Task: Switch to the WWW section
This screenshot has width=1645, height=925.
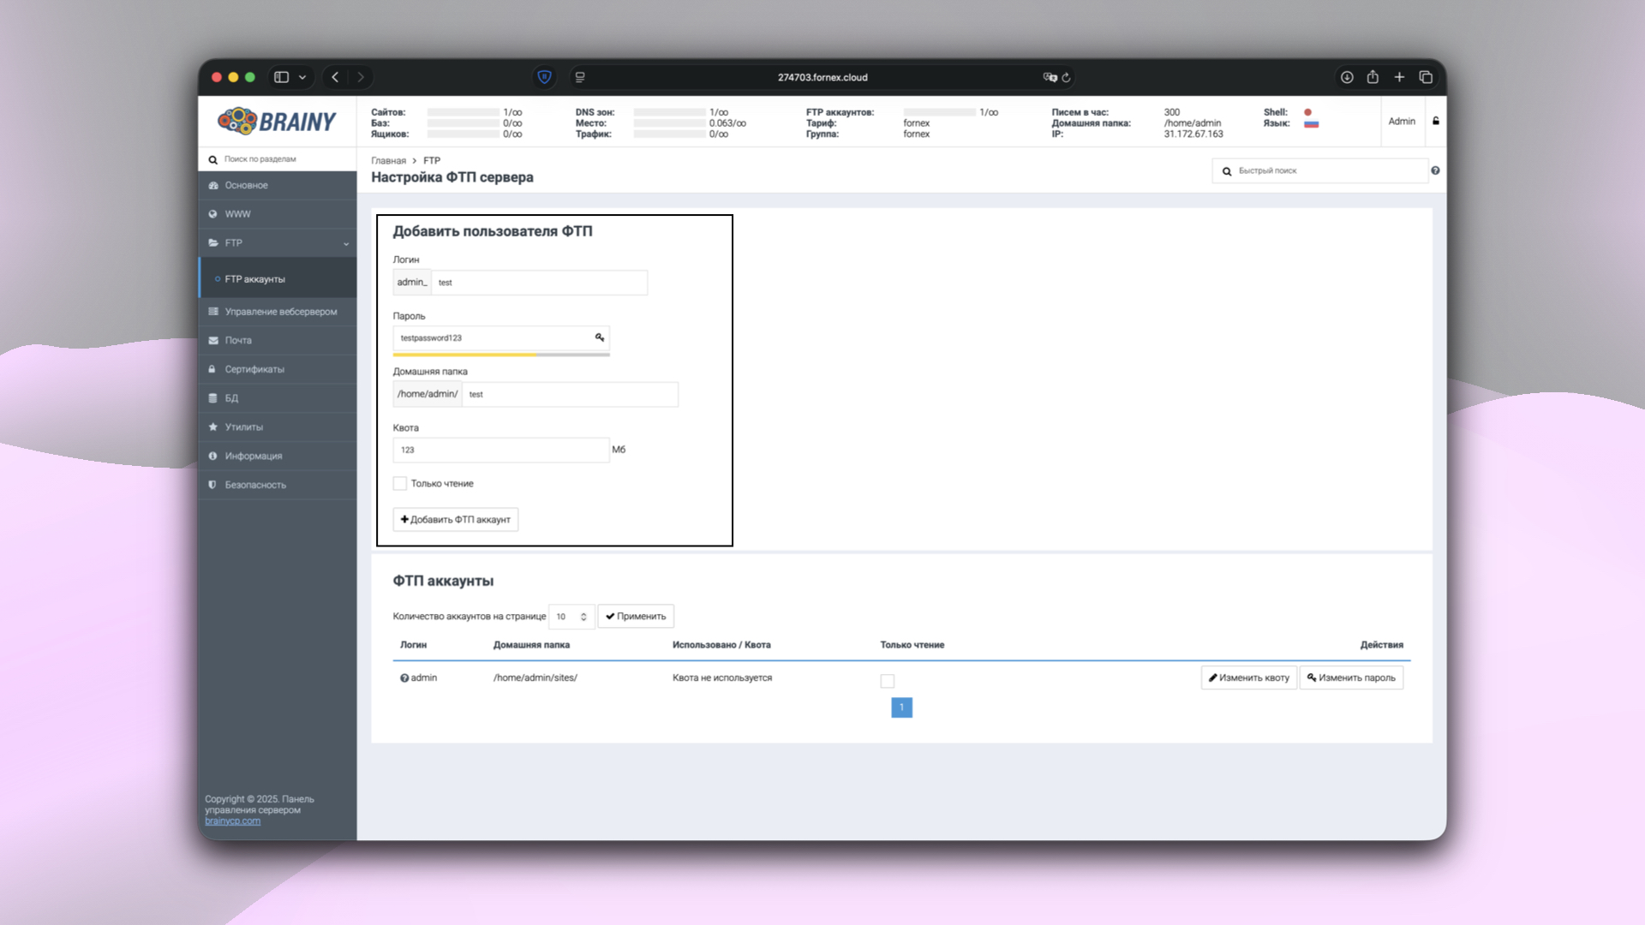Action: point(237,214)
